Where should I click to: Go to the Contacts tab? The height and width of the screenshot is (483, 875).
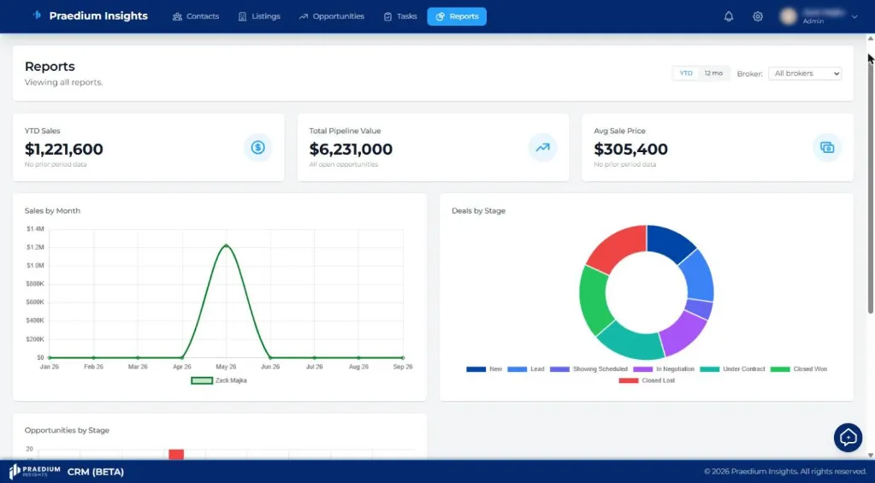195,17
